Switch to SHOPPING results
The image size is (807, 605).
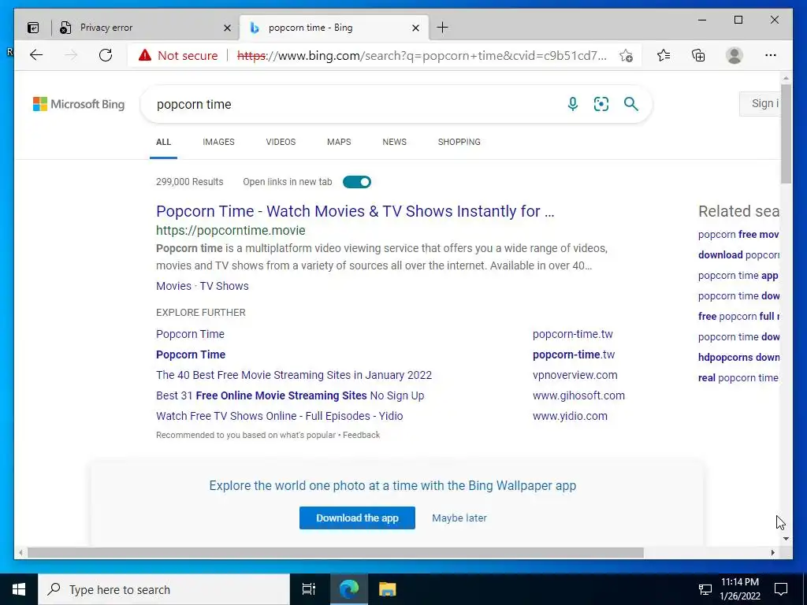tap(459, 142)
